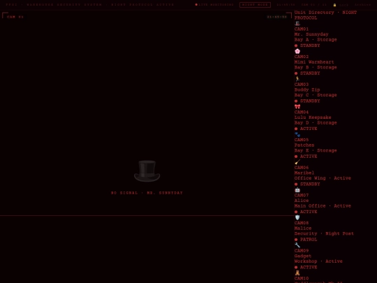This screenshot has height=283, width=377.
Task: Click the STANDBY status under Mimi Warmheart
Action: coord(310,73)
